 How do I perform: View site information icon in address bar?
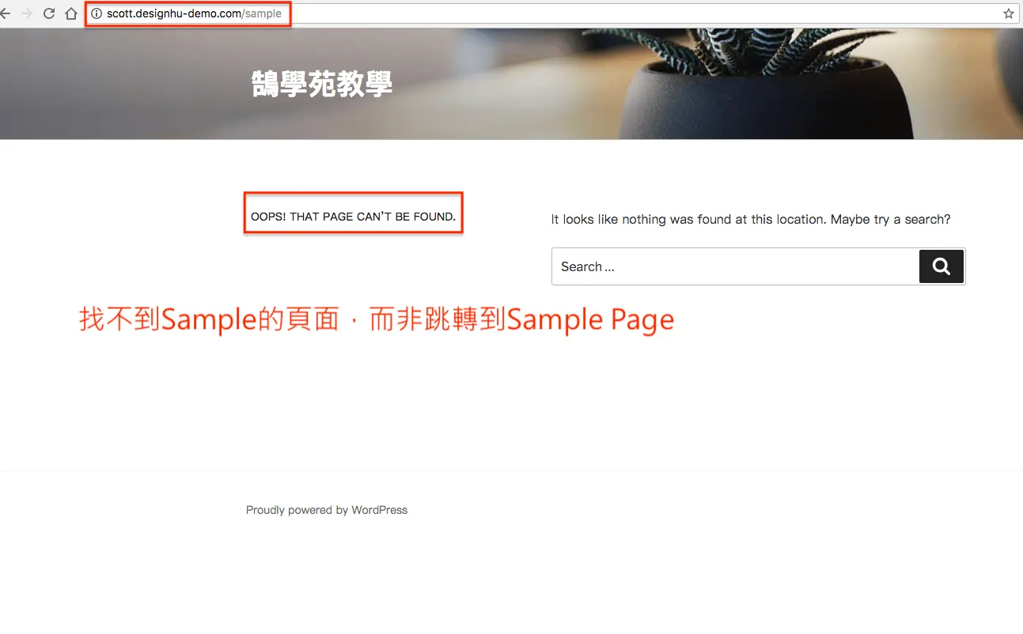[97, 13]
